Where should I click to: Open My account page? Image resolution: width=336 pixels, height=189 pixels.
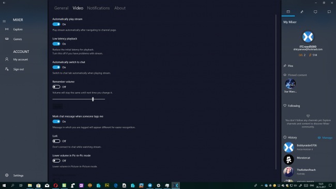click(x=21, y=60)
